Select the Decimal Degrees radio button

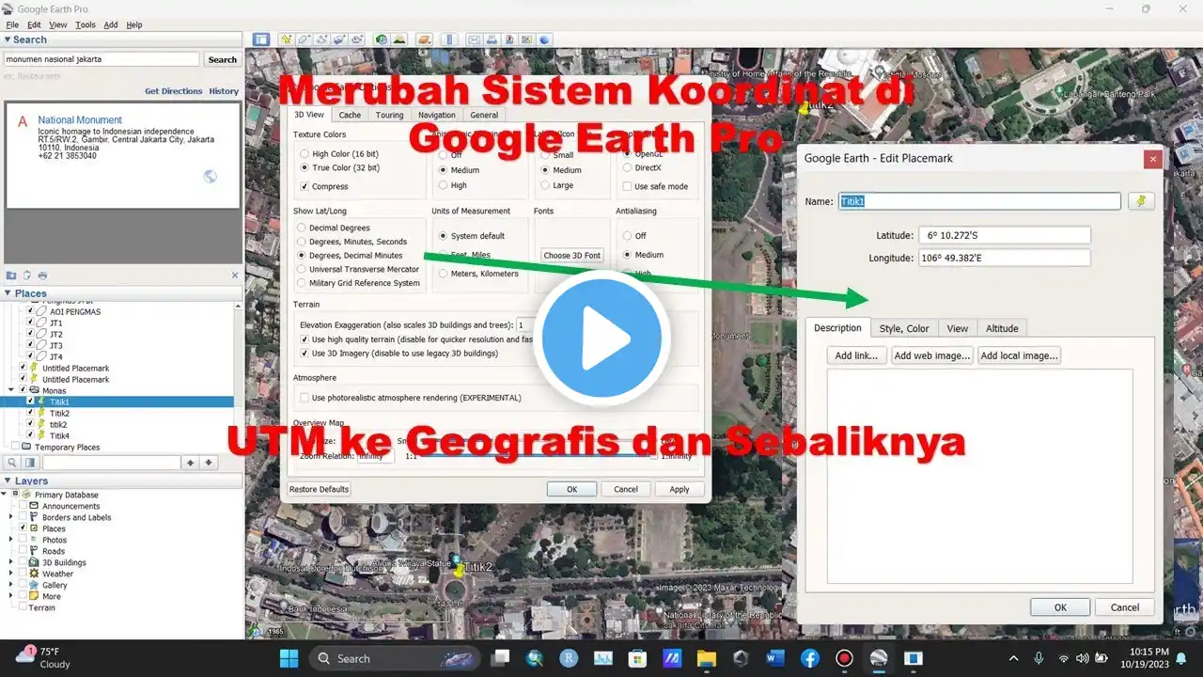tap(302, 228)
